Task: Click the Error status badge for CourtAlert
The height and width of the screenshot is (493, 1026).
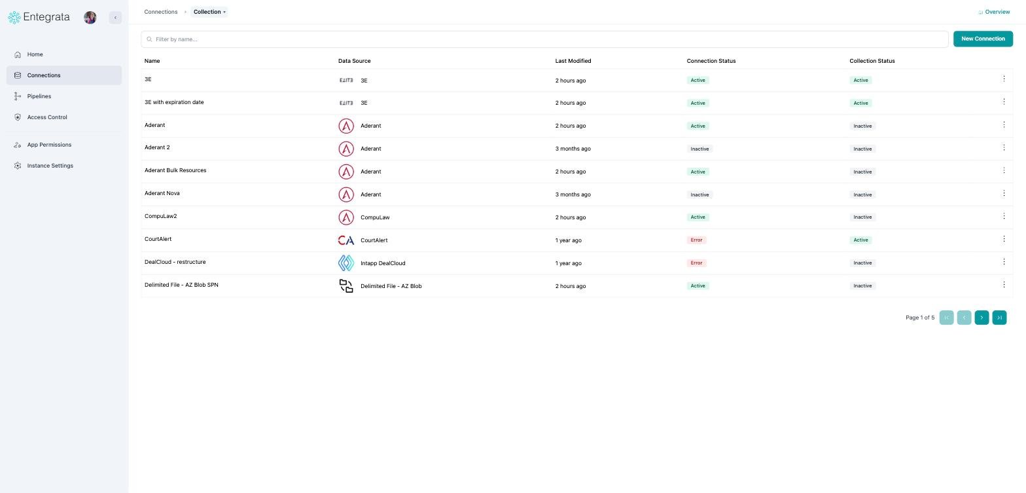Action: (x=696, y=240)
